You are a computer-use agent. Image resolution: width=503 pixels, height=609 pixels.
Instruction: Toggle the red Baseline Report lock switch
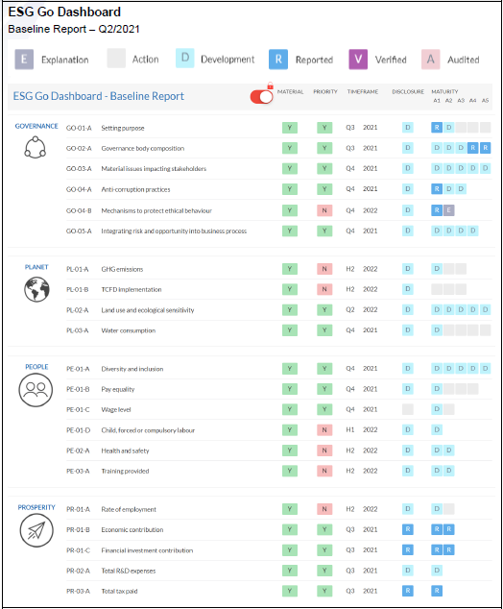262,97
